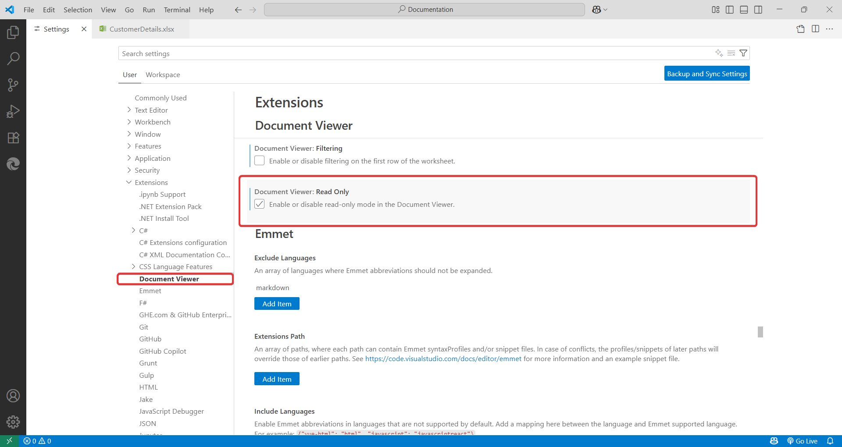The width and height of the screenshot is (842, 447).
Task: Open Microsoft Edge Tools icon in activity bar
Action: (13, 164)
